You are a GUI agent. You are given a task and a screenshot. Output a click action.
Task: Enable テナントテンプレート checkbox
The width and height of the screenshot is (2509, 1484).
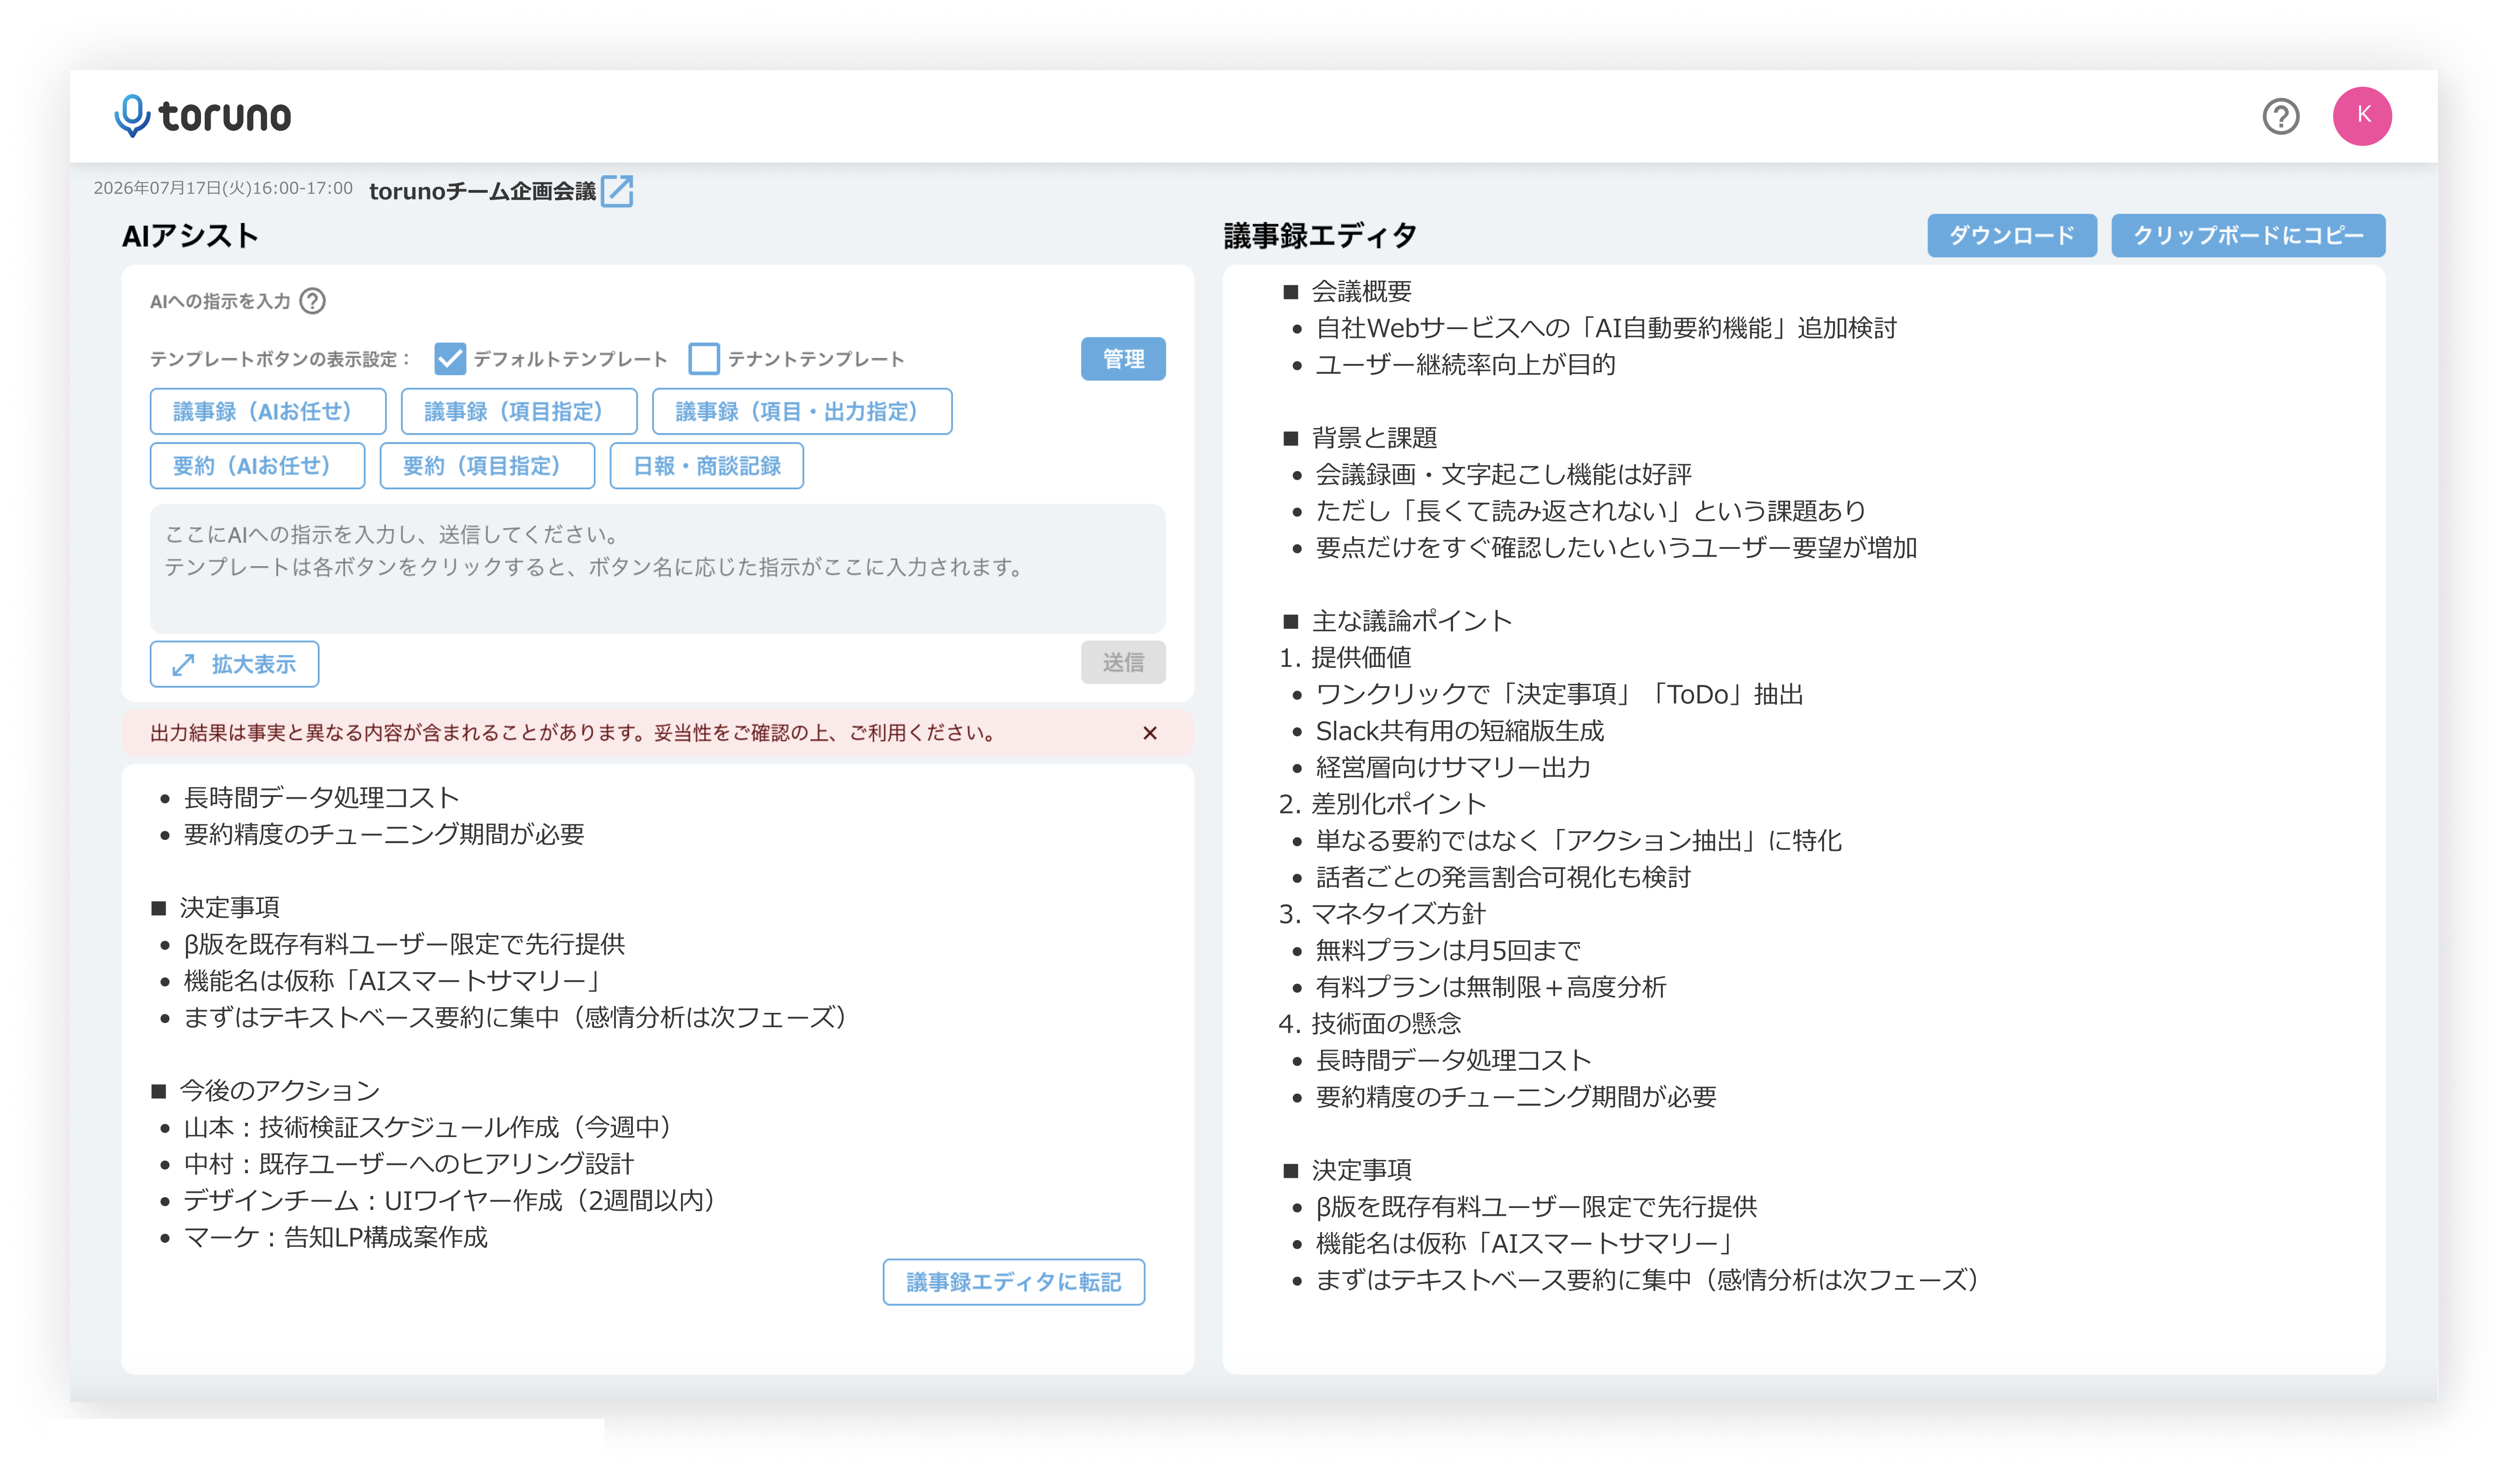pyautogui.click(x=703, y=358)
